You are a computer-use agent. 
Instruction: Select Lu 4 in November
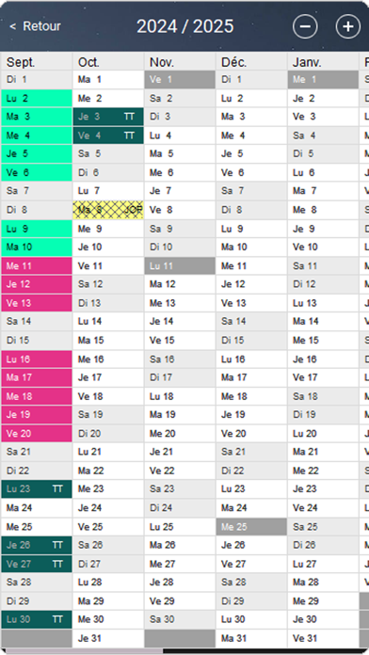[x=180, y=136]
